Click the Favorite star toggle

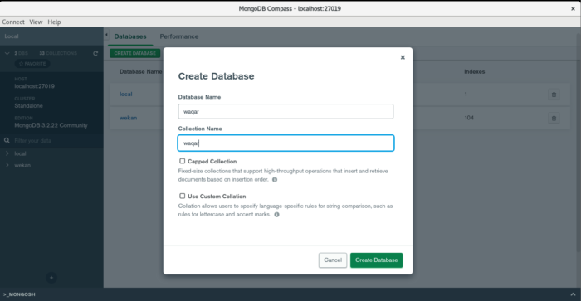pos(32,64)
